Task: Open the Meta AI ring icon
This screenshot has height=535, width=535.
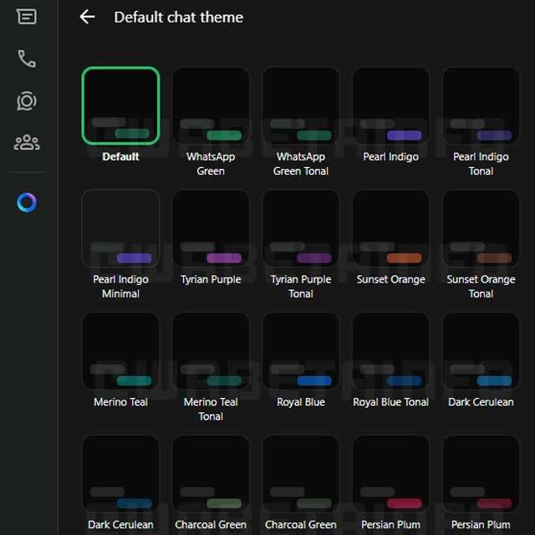Action: [x=27, y=202]
